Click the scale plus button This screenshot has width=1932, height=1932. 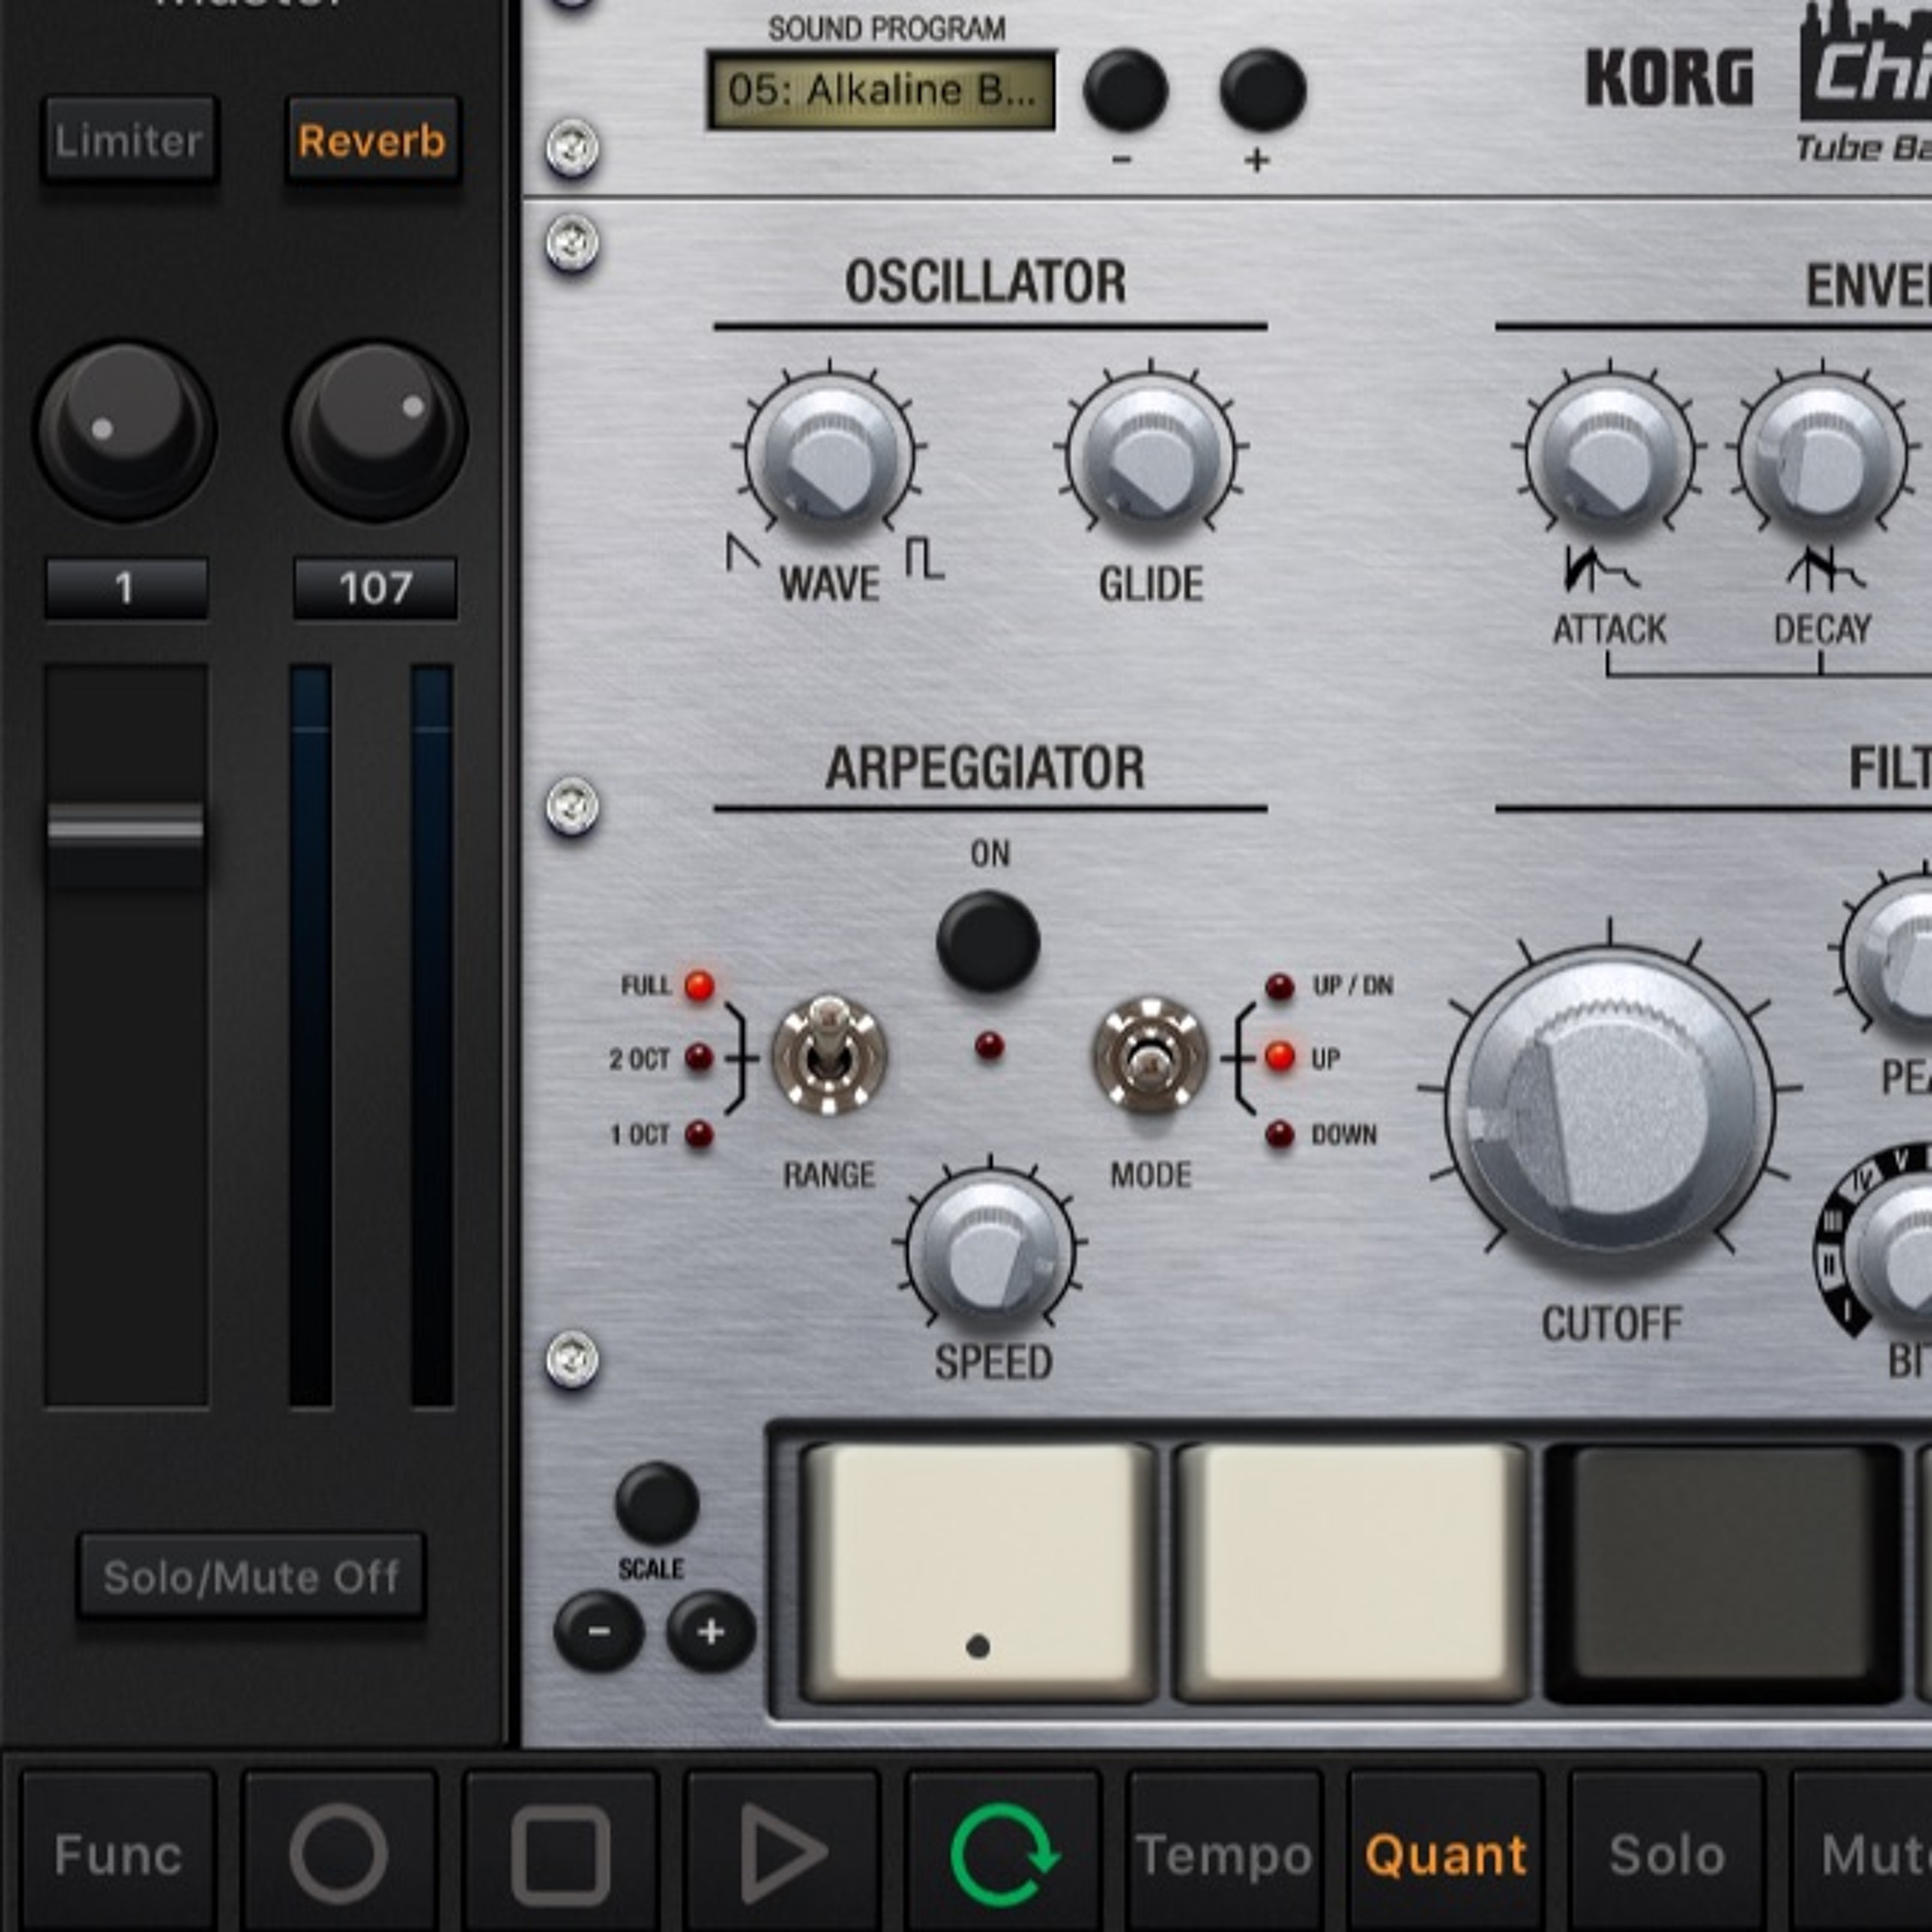click(x=710, y=1632)
